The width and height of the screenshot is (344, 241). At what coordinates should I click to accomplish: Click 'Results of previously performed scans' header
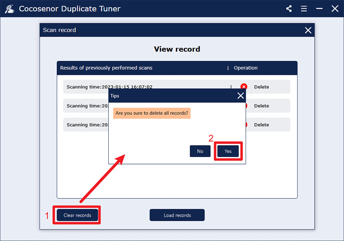click(106, 68)
